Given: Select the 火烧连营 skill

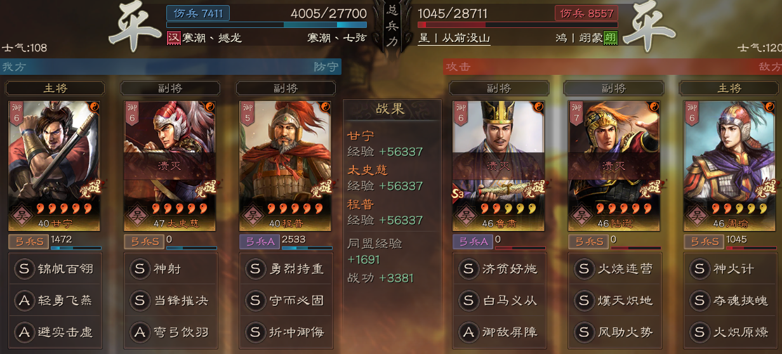Looking at the screenshot, I should point(613,268).
